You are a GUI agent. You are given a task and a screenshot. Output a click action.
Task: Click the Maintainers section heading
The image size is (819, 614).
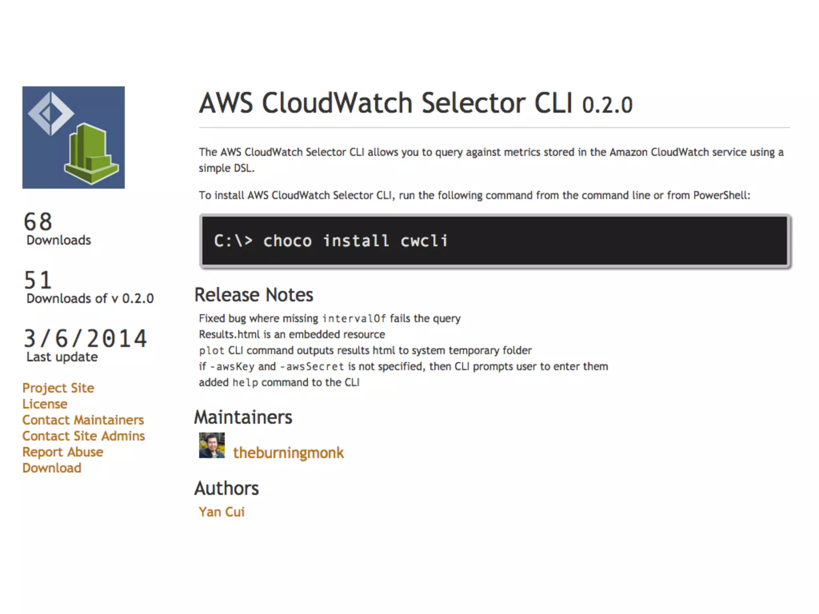243,417
